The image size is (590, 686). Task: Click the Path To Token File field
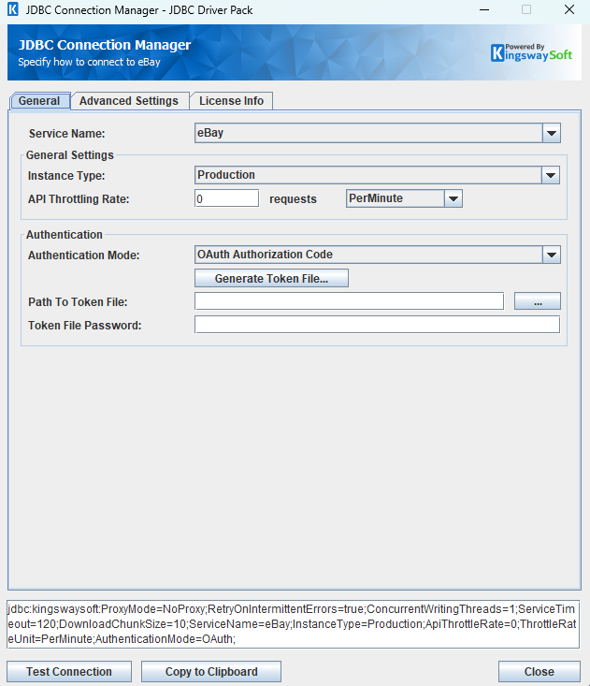349,301
